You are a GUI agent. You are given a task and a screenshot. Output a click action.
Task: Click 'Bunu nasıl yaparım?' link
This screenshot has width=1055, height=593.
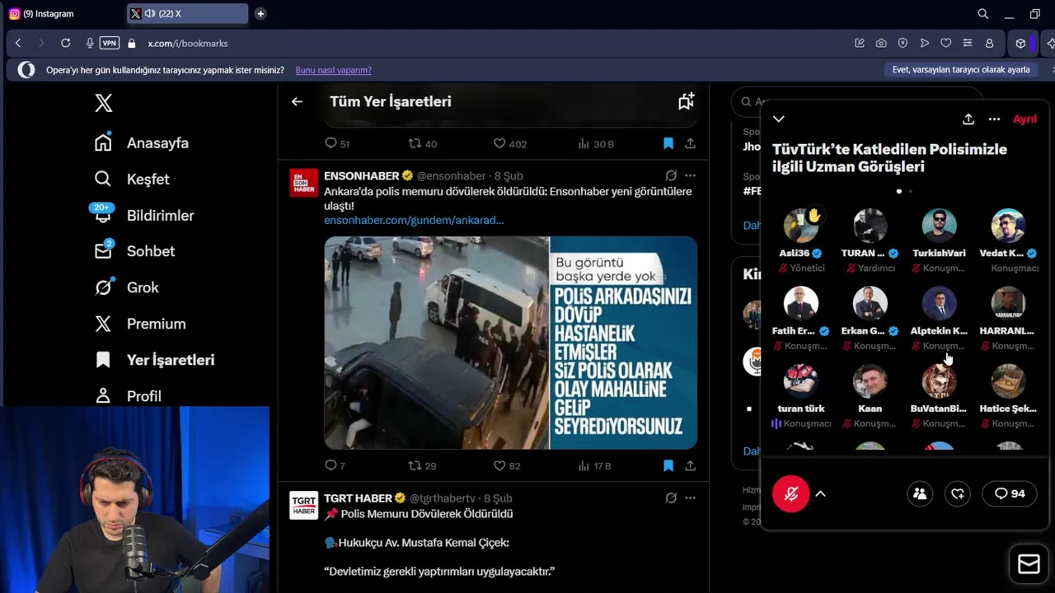[333, 70]
